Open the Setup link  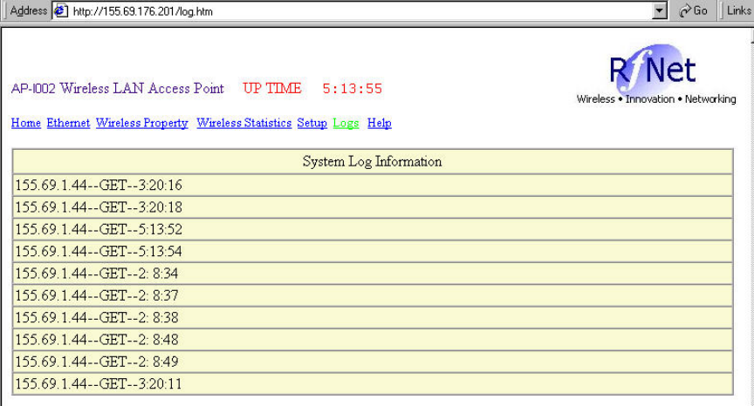[312, 124]
